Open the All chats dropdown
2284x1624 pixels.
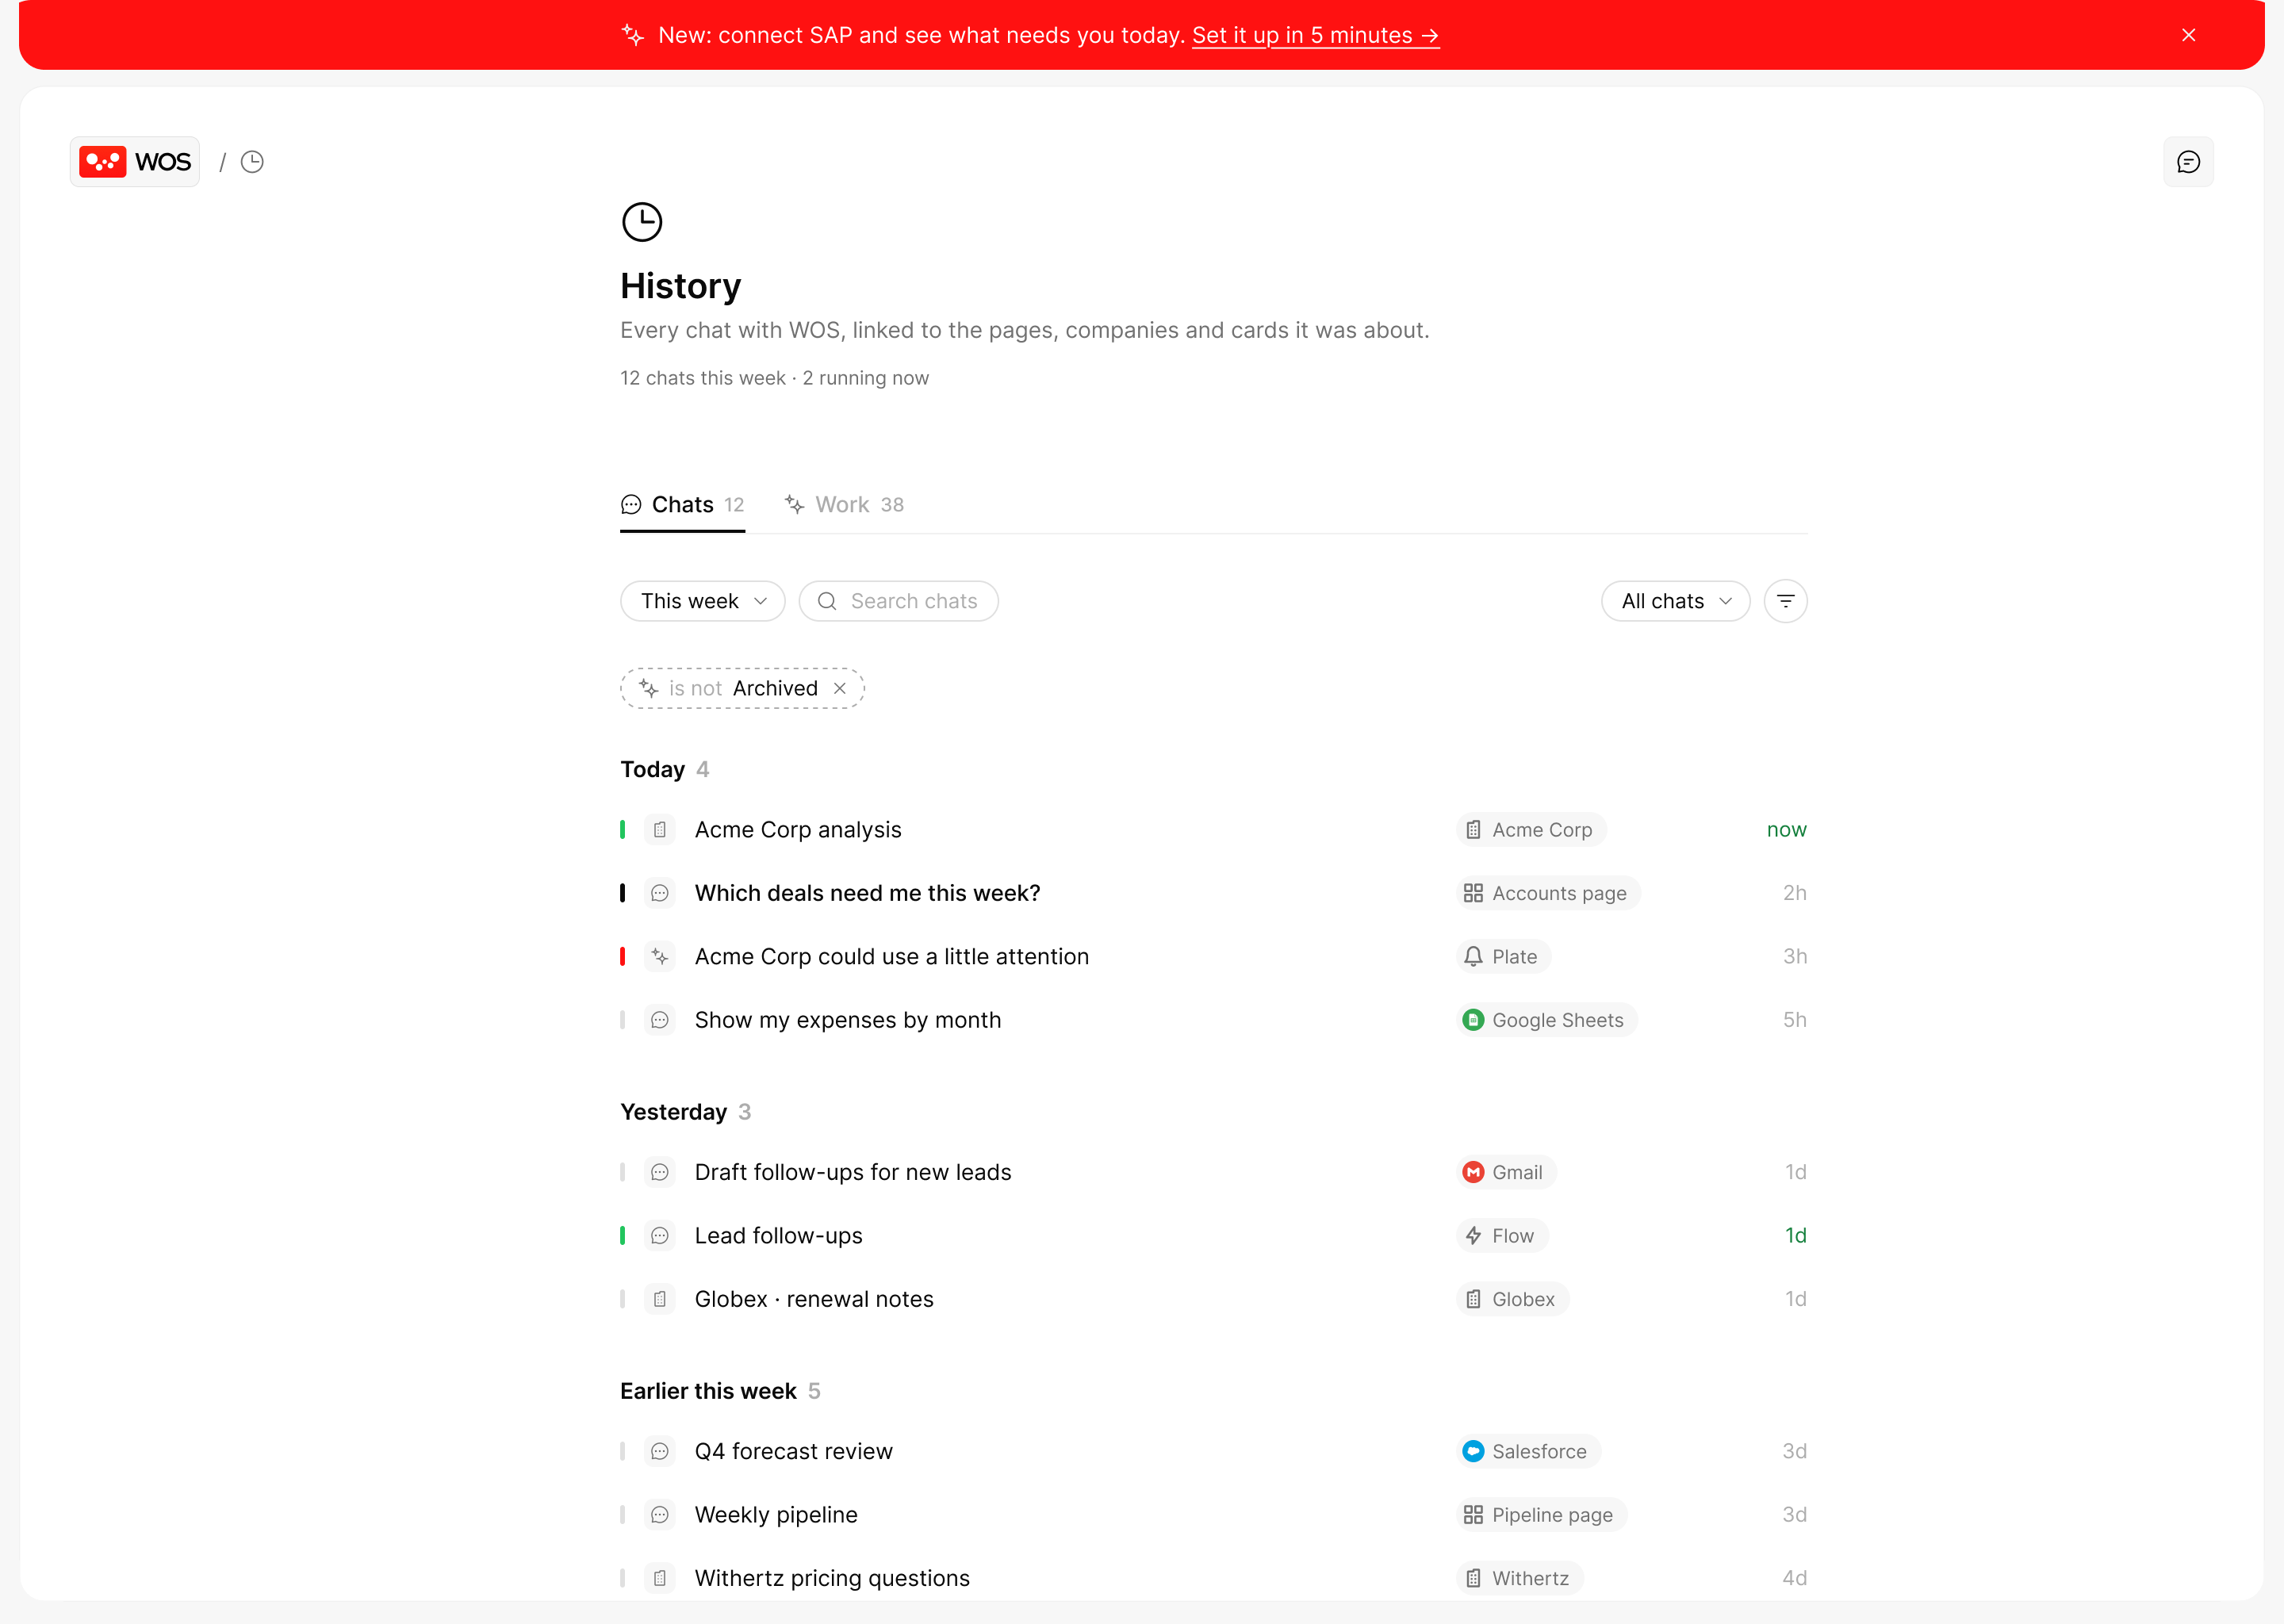[x=1675, y=601]
